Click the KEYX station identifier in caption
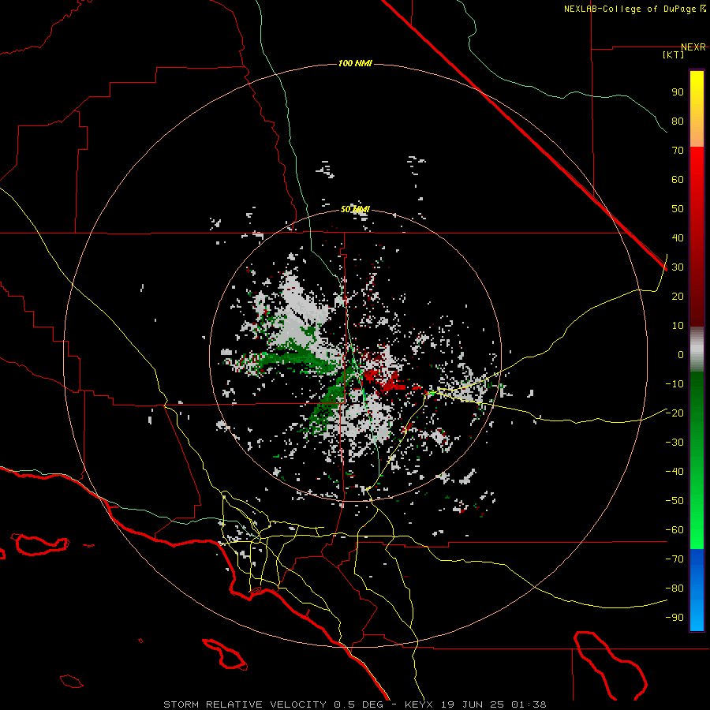The image size is (710, 710). coord(419,704)
